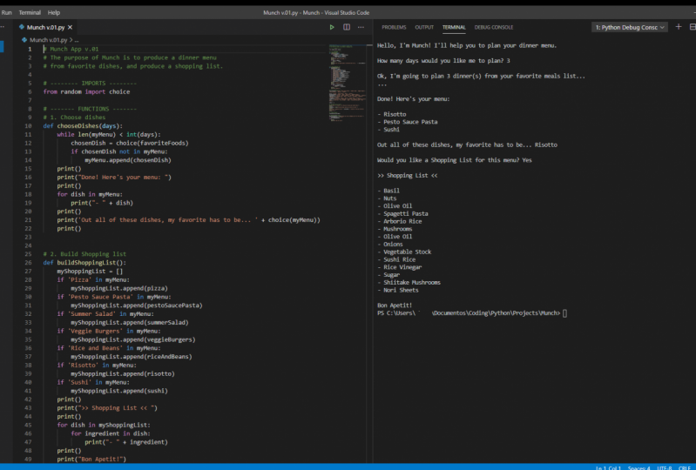Switch to the PROBLEMS panel tab
Screen dimensions: 696x470
coord(394,27)
